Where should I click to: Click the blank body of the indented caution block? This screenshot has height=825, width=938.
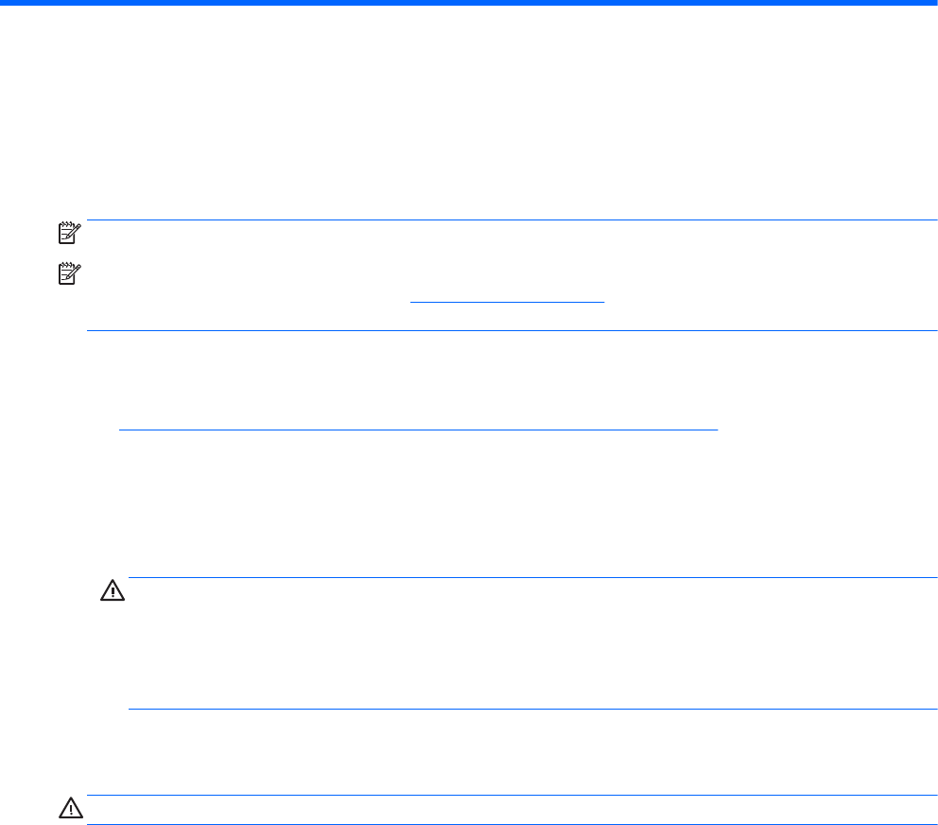click(x=531, y=643)
